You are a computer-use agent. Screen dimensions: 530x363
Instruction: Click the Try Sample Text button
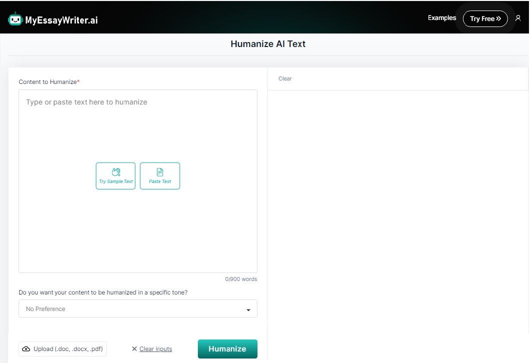click(116, 176)
